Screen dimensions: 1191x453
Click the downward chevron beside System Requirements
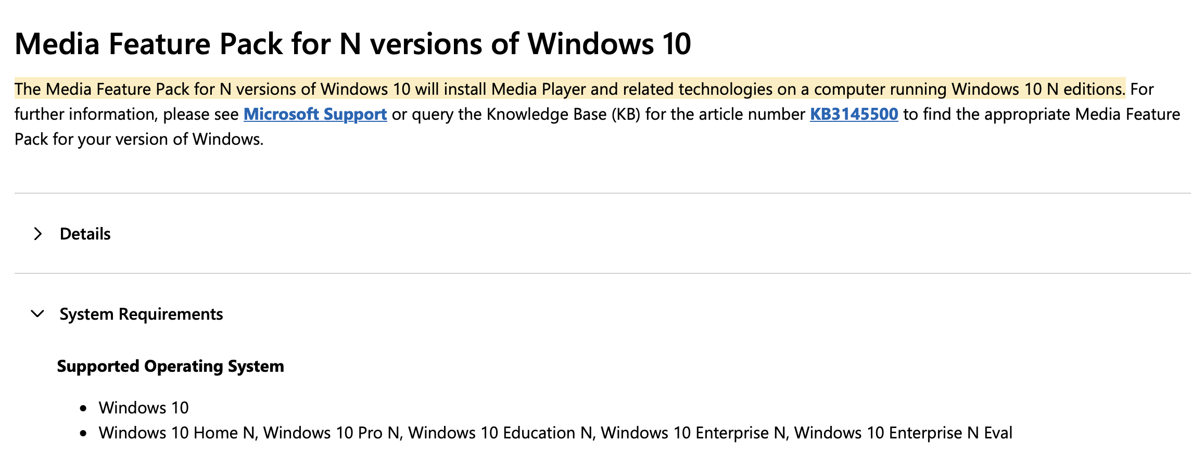pyautogui.click(x=36, y=313)
